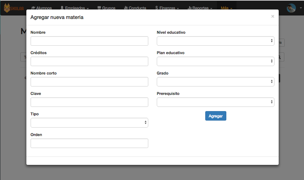Select a Prerequisito from dropdown
This screenshot has width=304, height=180.
[x=215, y=102]
